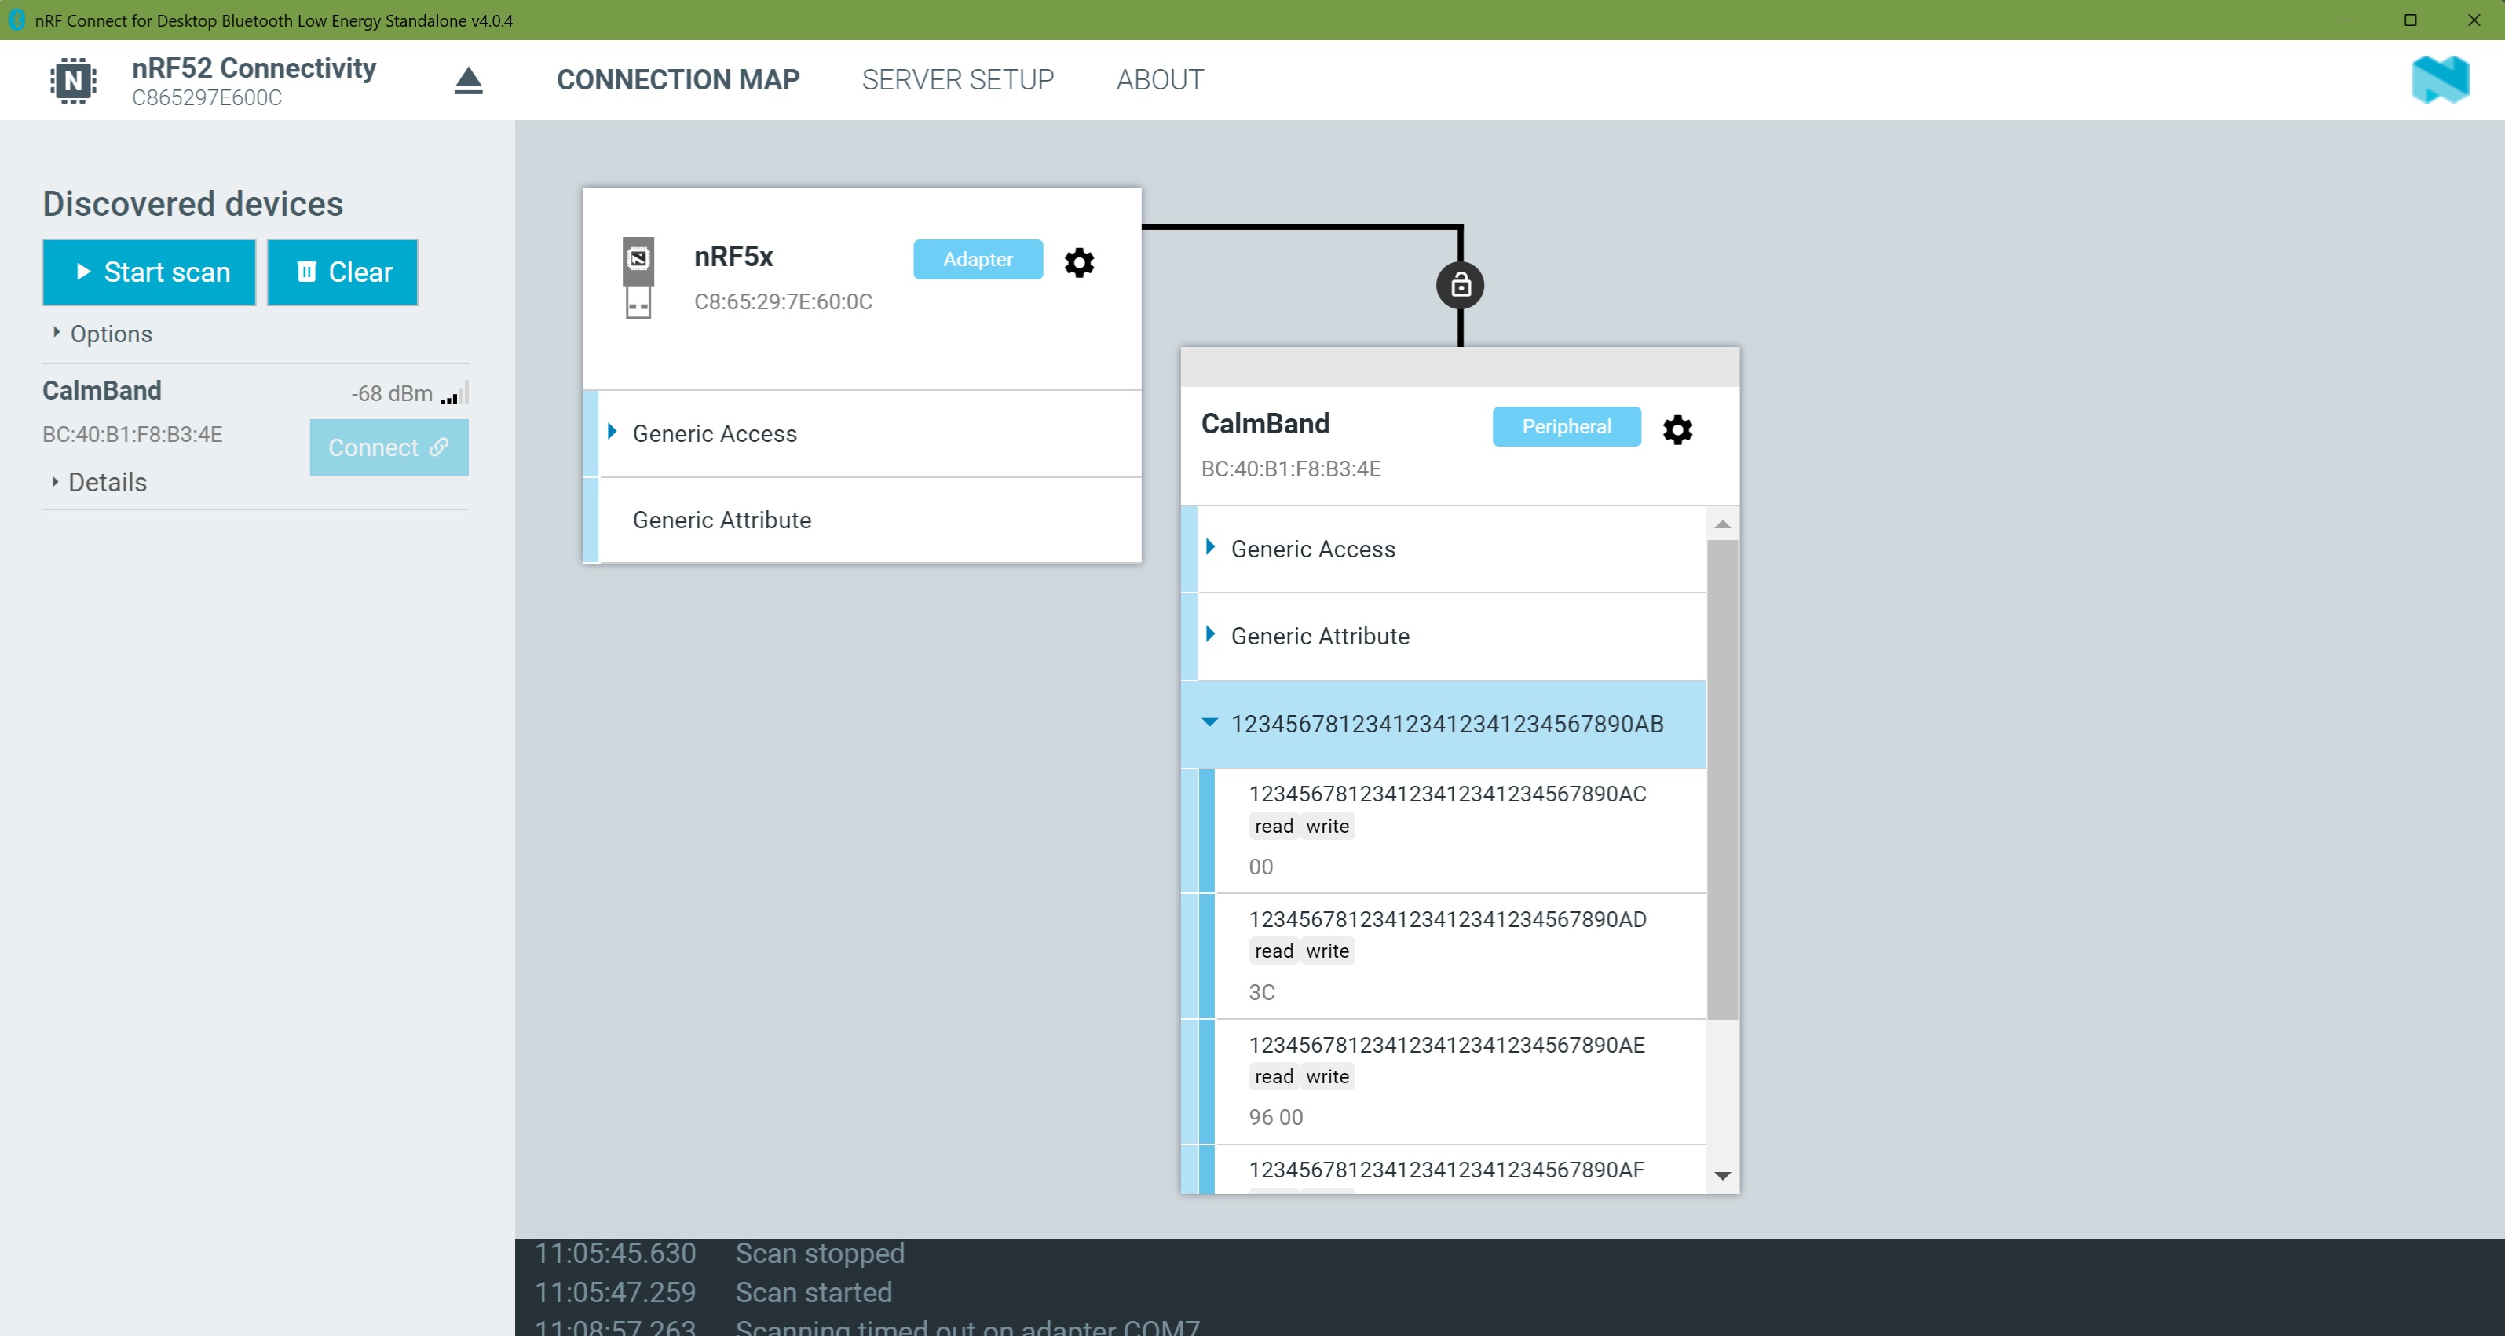Click the Nordic Semiconductor logo

click(x=2439, y=80)
